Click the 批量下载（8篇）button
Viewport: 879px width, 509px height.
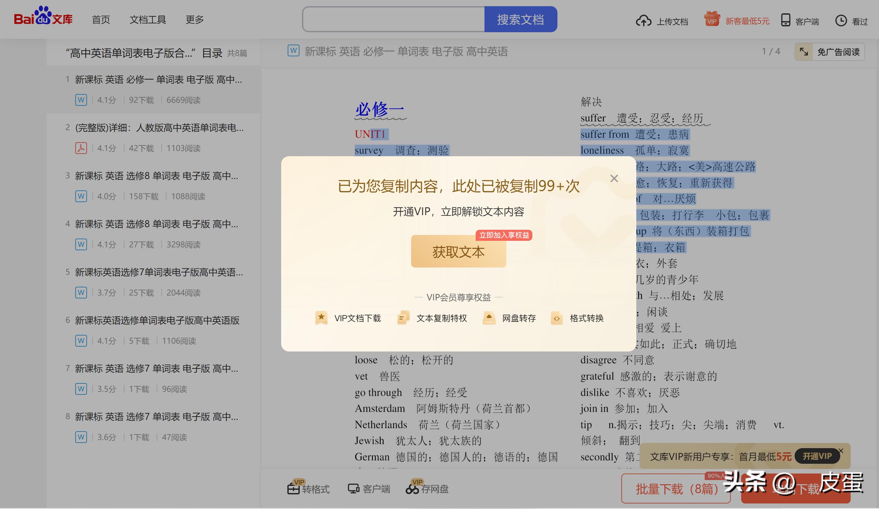(x=675, y=489)
